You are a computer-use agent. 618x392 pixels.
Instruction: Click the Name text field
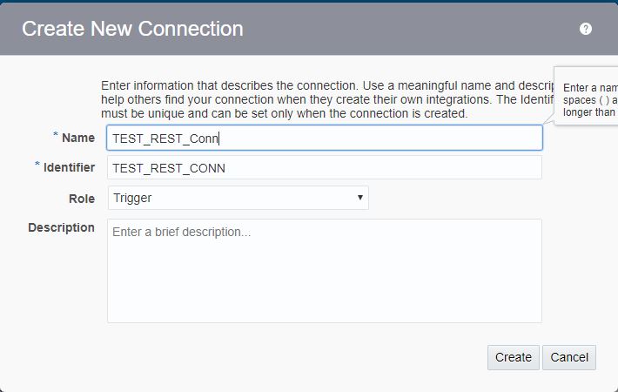324,138
